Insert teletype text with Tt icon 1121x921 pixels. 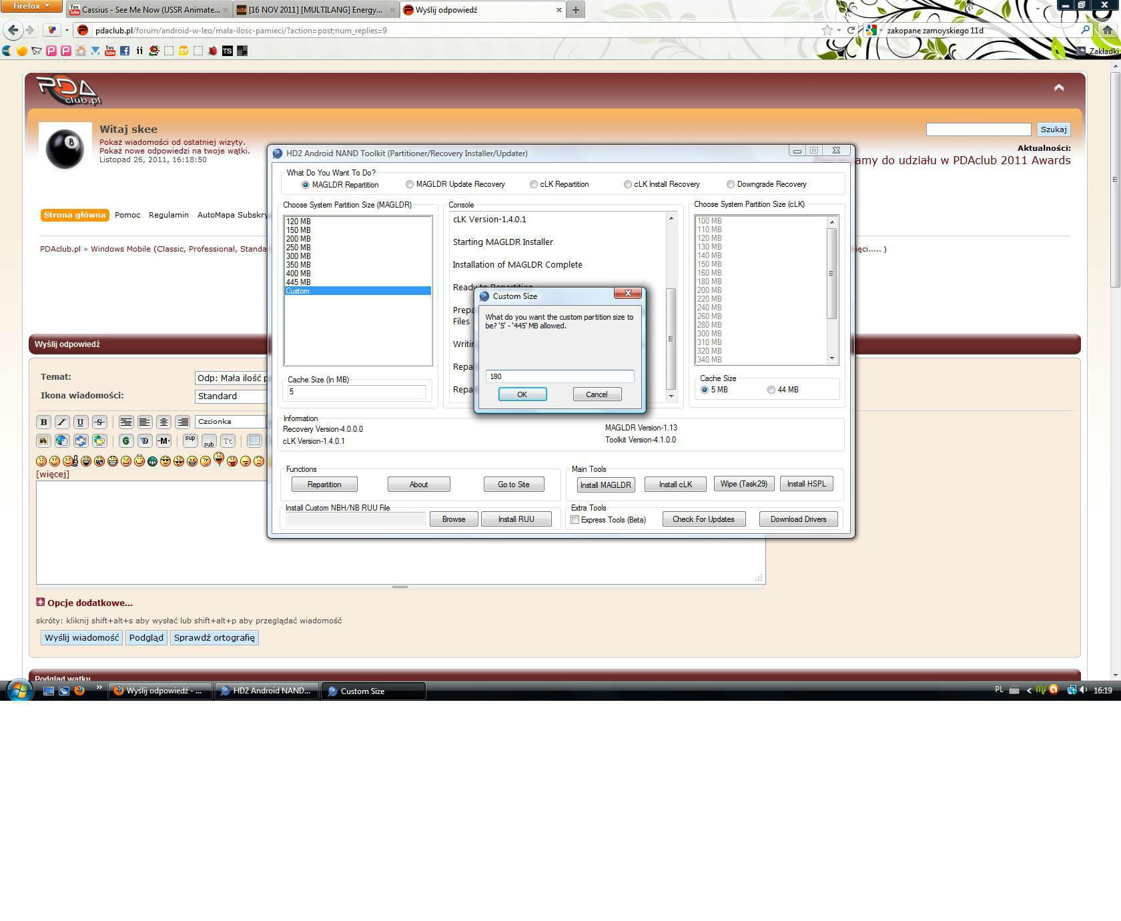[228, 440]
